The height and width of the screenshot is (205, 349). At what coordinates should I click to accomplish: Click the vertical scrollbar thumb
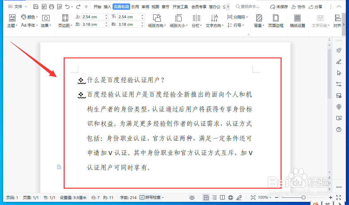pos(329,73)
